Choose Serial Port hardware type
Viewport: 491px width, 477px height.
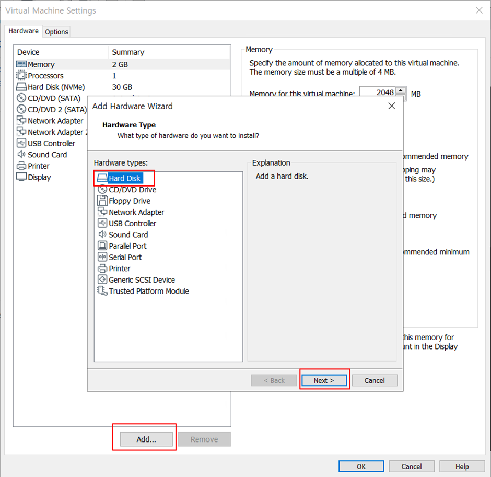pyautogui.click(x=124, y=257)
